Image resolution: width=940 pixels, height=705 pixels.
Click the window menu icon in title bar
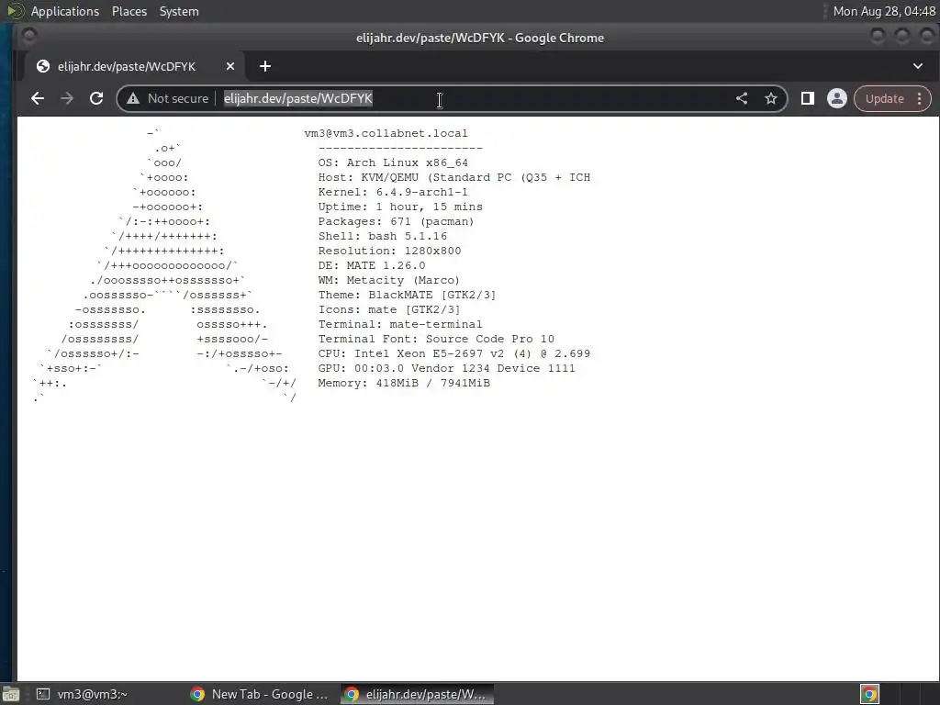pyautogui.click(x=28, y=37)
